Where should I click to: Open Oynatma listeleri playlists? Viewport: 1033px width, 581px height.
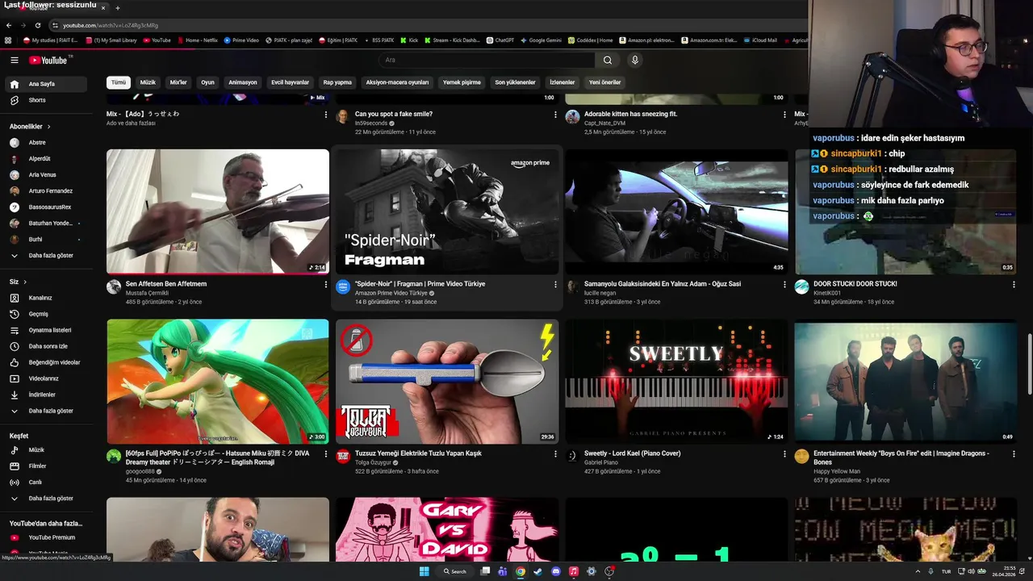(x=47, y=330)
